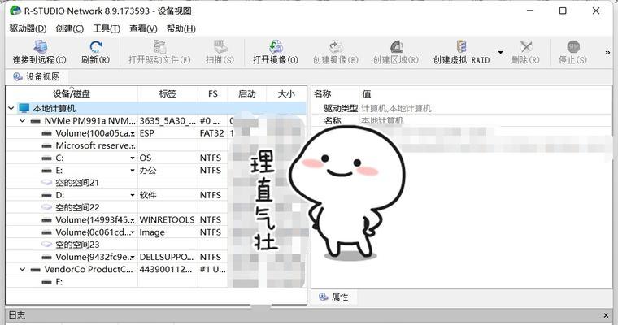
Task: Open dropdown arrow on Volume{0c061cd row
Action: point(133,232)
